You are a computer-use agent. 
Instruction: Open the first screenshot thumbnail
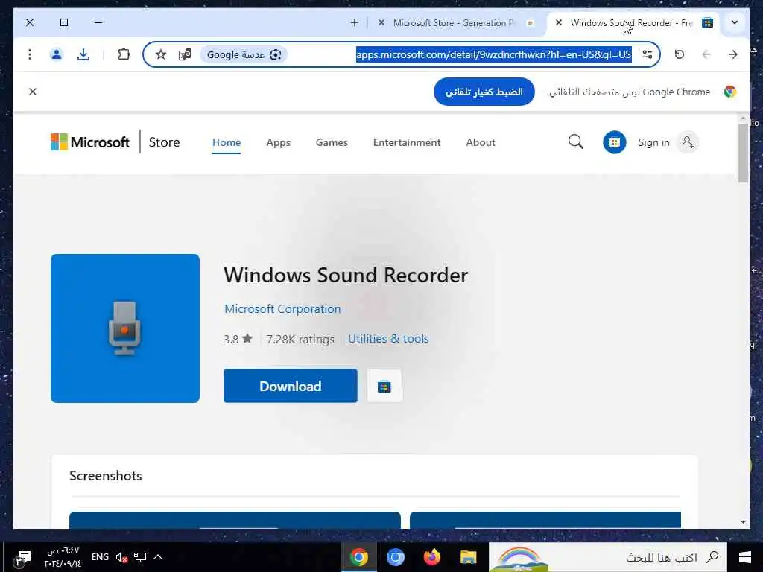point(235,520)
